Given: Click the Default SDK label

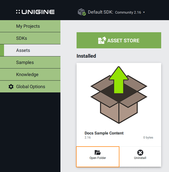Looking at the screenshot, I should (x=100, y=12).
